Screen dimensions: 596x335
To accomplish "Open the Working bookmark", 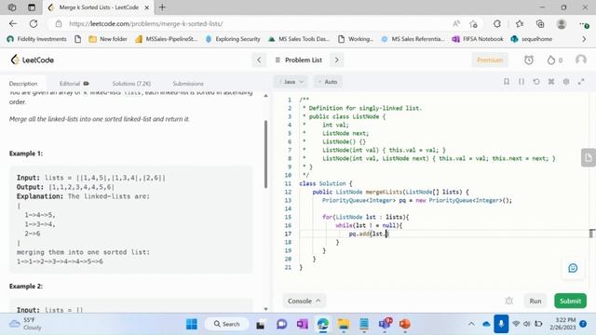I will coord(356,39).
